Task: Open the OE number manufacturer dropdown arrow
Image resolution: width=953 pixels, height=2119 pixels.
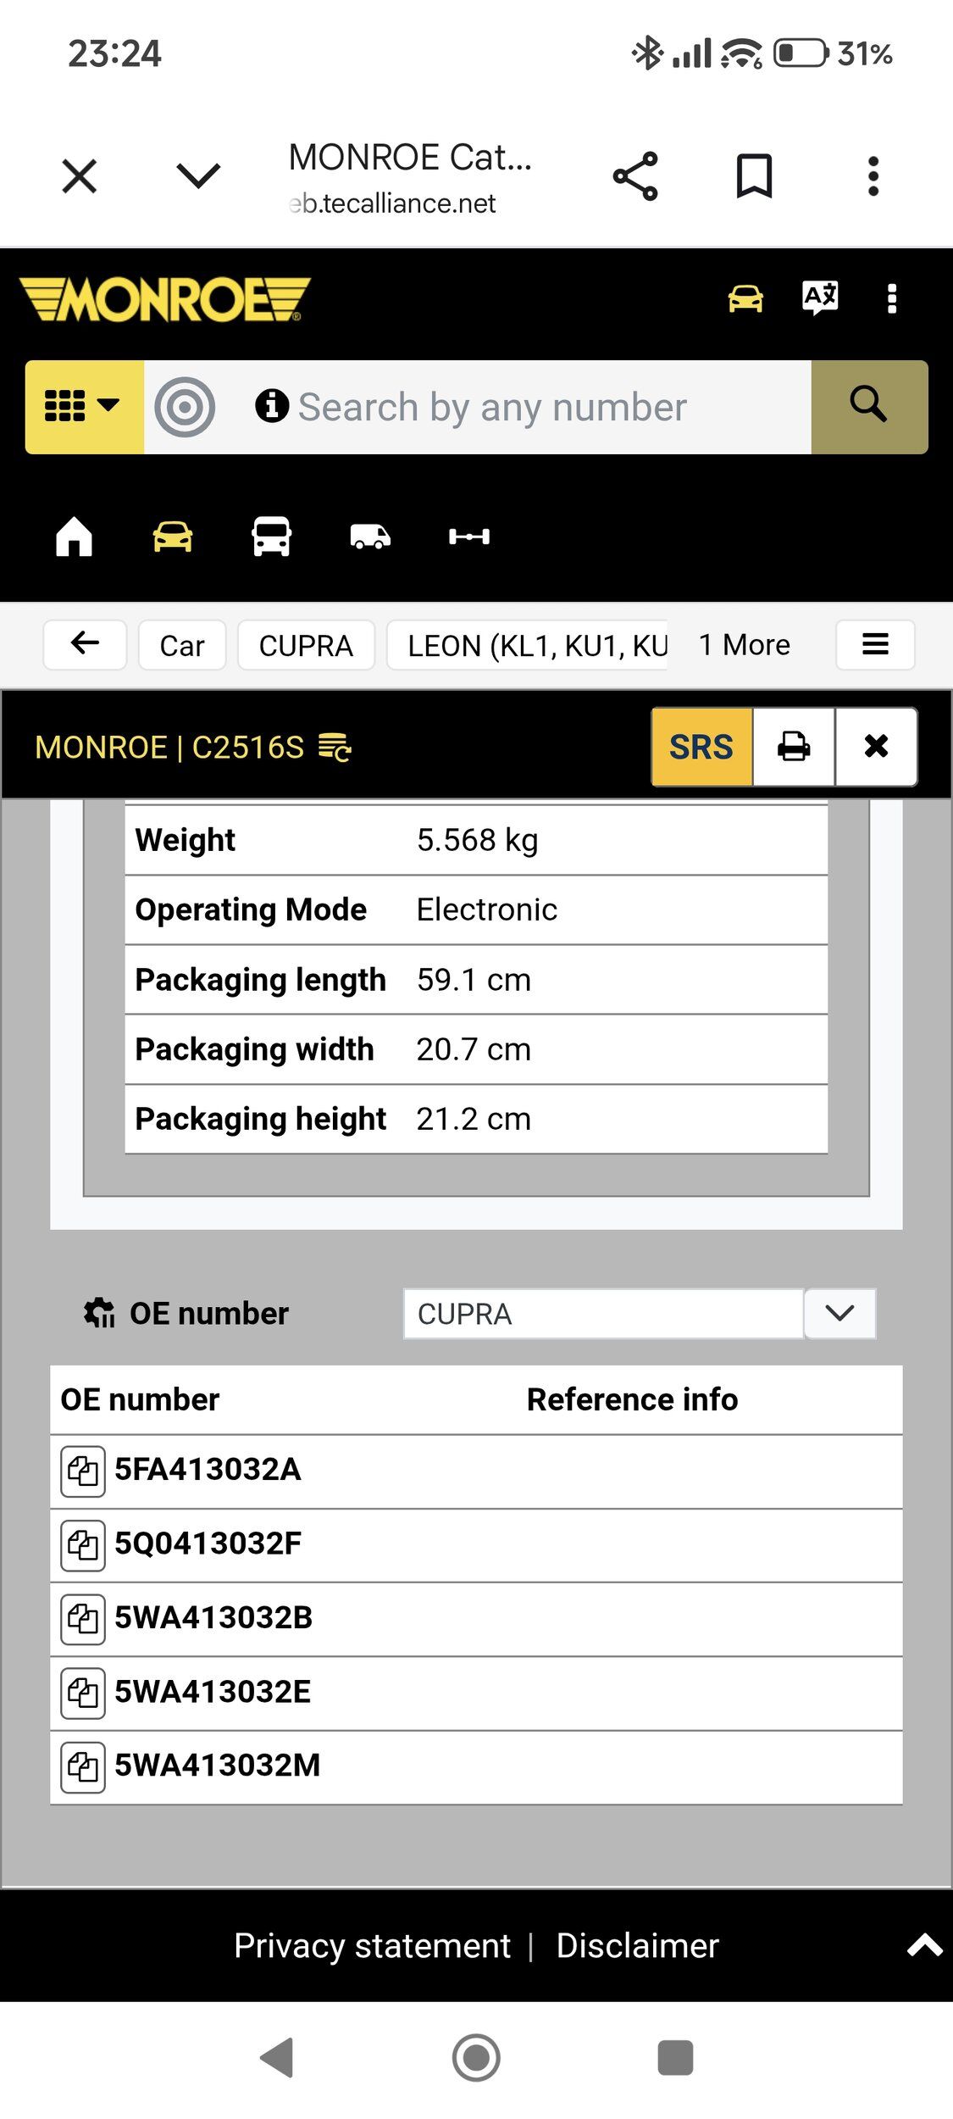Action: [839, 1313]
